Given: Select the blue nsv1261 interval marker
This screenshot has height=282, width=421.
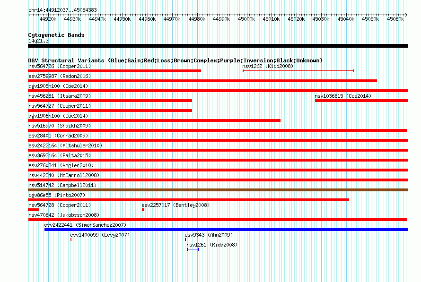Looking at the screenshot, I should [193, 249].
